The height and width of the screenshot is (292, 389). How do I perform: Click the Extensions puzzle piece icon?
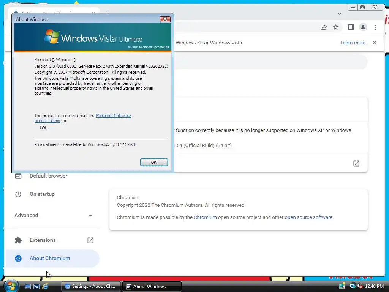(x=18, y=240)
